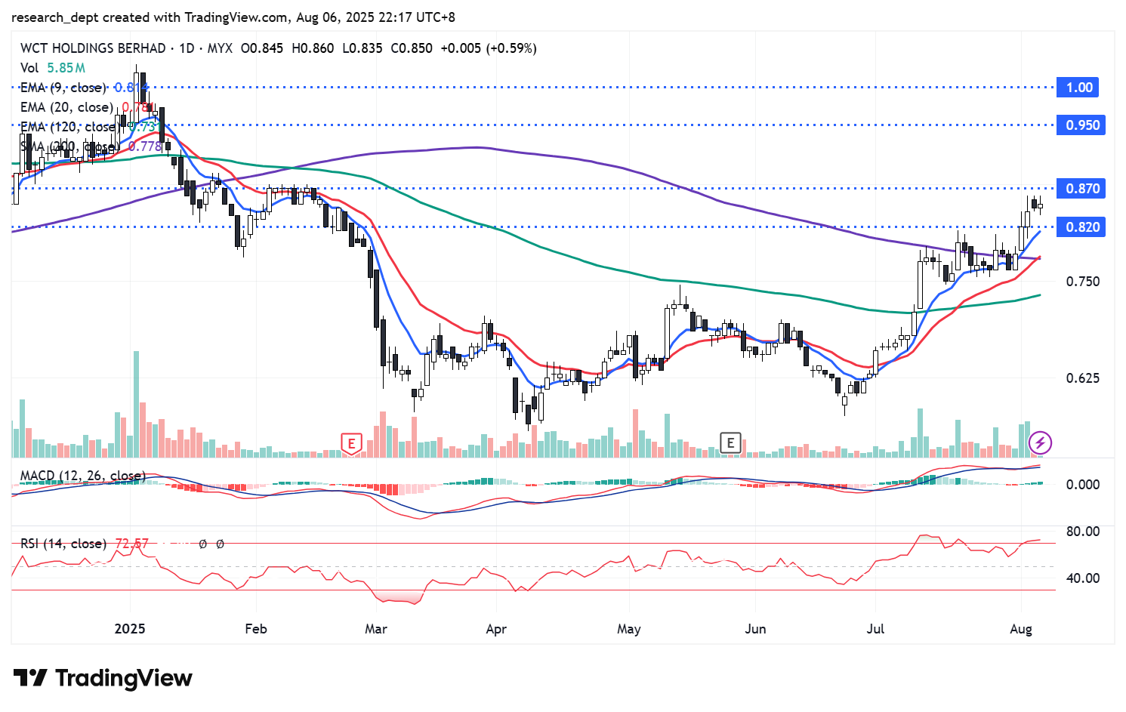This screenshot has height=712, width=1126.
Task: Click the Apr label on time axis
Action: click(x=496, y=629)
